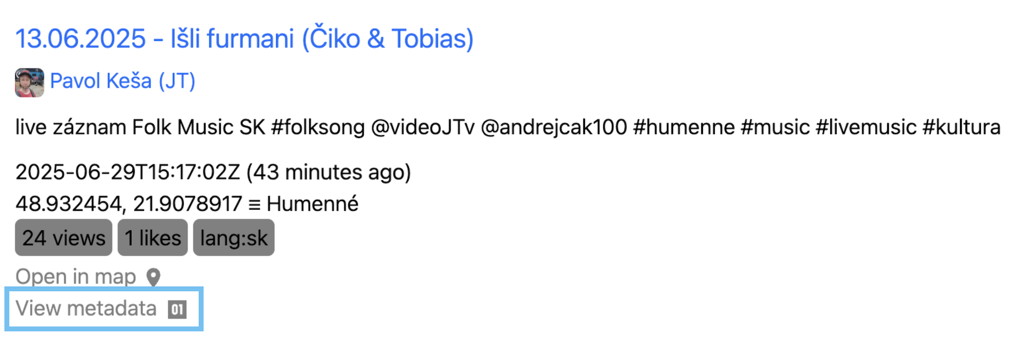The width and height of the screenshot is (1015, 347).
Task: Click the 48.932454, 21.9078917 coordinates
Action: tap(128, 204)
